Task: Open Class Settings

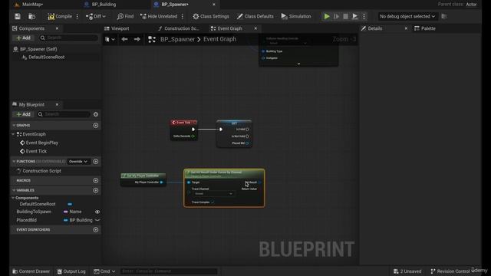Action: (x=211, y=16)
